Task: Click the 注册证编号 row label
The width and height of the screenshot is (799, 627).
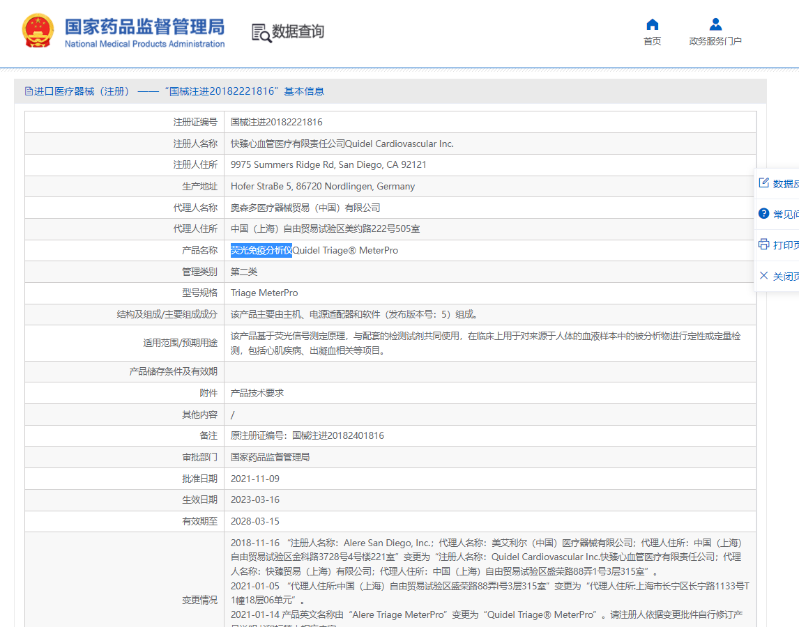Action: pyautogui.click(x=195, y=122)
